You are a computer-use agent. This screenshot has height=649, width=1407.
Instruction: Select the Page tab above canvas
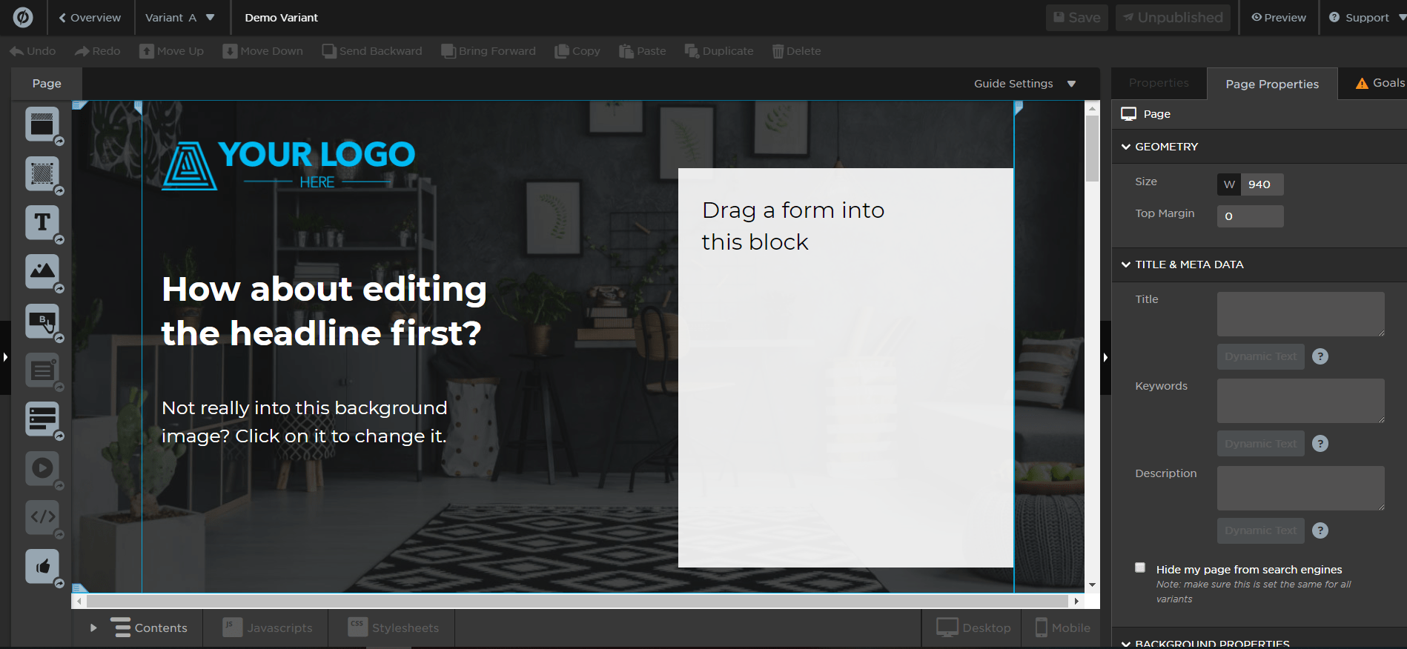(47, 84)
